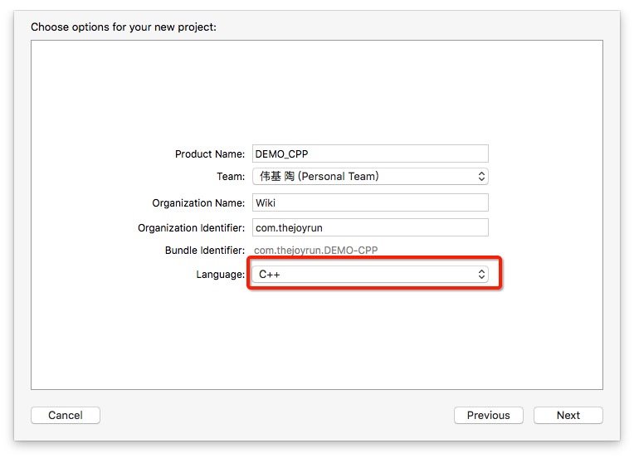
Task: Click the 'Choose options for your new project' heading
Action: pyautogui.click(x=123, y=27)
